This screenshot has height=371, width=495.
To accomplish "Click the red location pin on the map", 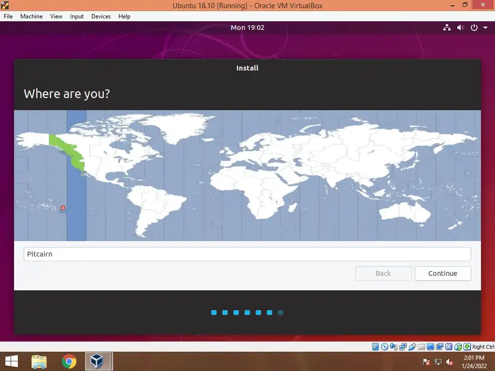I will 63,208.
